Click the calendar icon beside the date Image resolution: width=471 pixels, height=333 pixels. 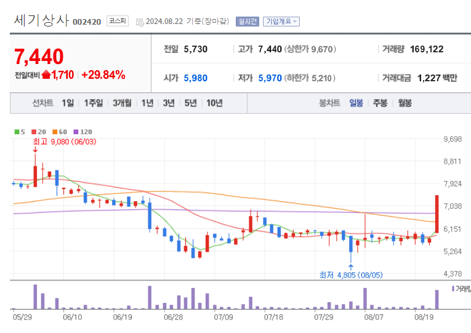tap(139, 22)
